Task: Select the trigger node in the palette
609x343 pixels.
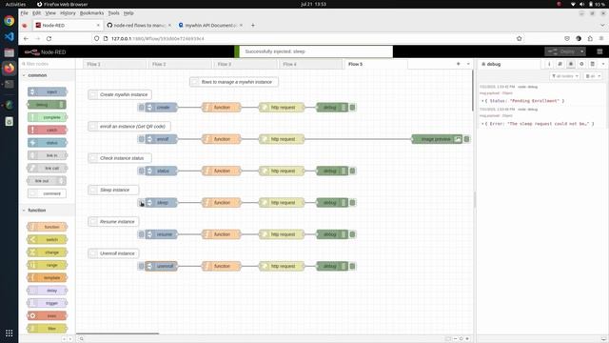Action: pyautogui.click(x=47, y=303)
